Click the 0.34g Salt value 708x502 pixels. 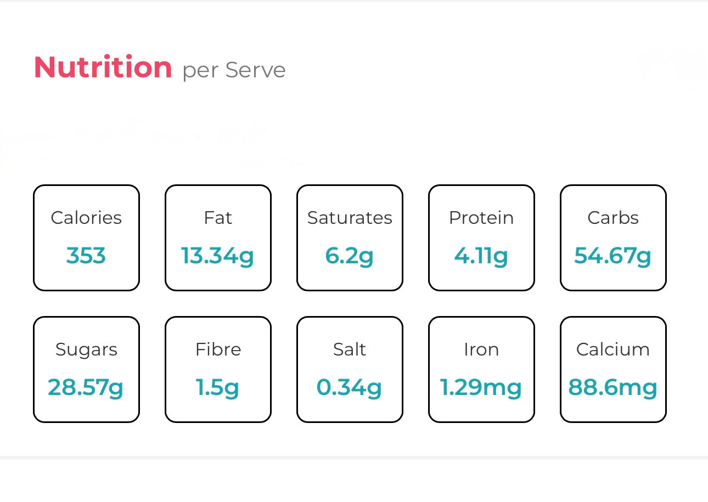point(350,387)
